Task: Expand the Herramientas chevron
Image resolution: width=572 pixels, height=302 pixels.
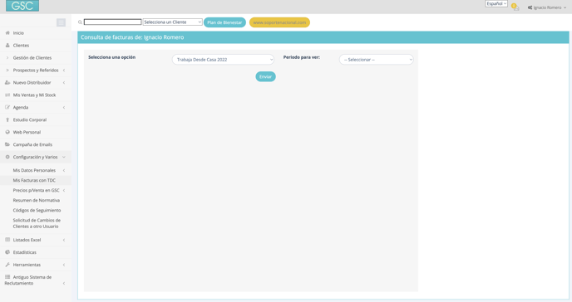Action: (x=64, y=265)
